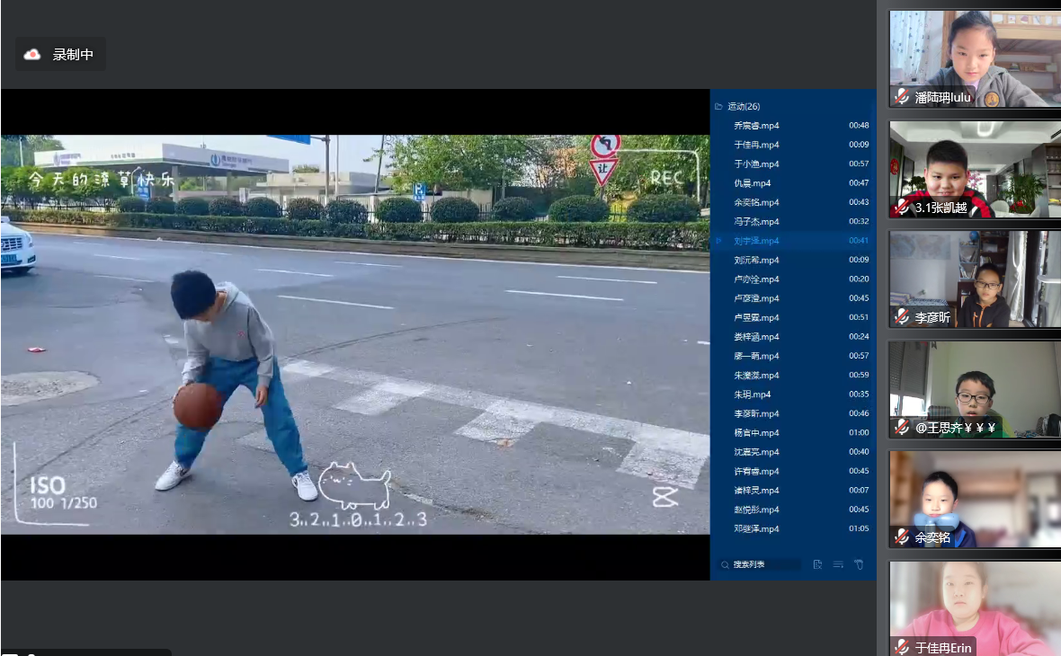Click the cloud recording indicator 录制中
This screenshot has width=1061, height=656.
59,54
